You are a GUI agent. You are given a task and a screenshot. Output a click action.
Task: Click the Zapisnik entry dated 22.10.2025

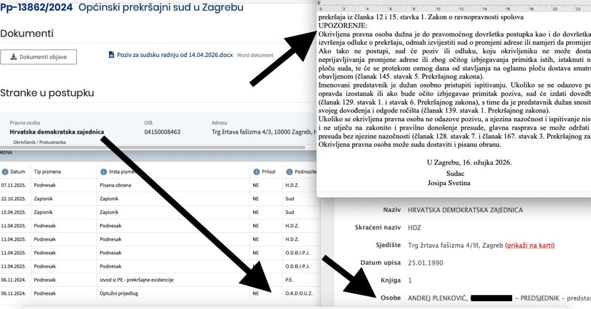click(x=108, y=199)
